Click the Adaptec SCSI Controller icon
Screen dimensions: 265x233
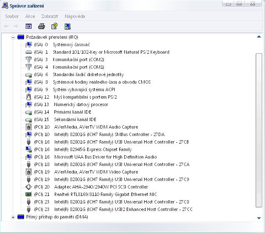29,187
